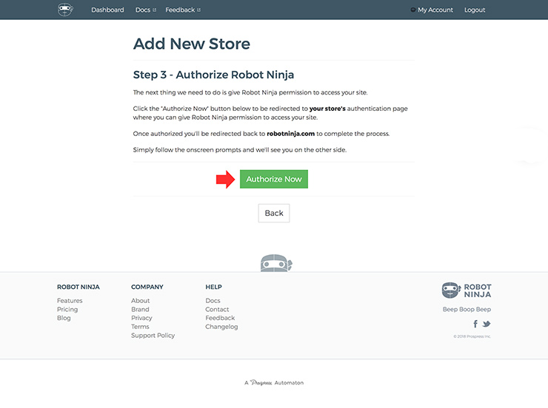Open the About footer link
Screen dimensions: 548x408
tap(140, 301)
